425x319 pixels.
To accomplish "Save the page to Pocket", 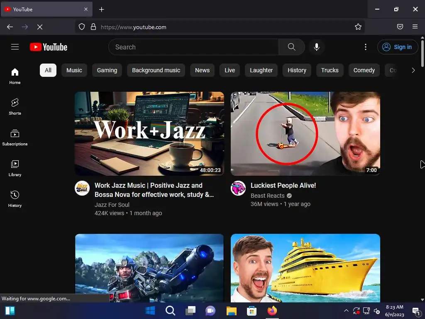I will click(400, 27).
